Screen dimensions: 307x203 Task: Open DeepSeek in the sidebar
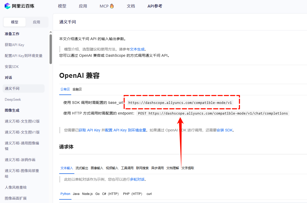click(x=13, y=99)
